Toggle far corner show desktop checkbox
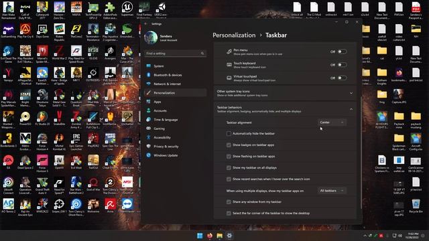 tap(229, 213)
